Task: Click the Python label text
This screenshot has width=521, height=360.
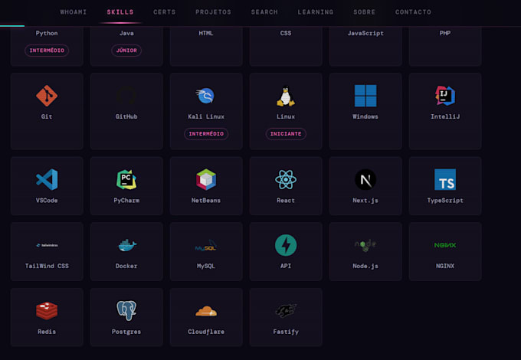Action: [x=47, y=33]
